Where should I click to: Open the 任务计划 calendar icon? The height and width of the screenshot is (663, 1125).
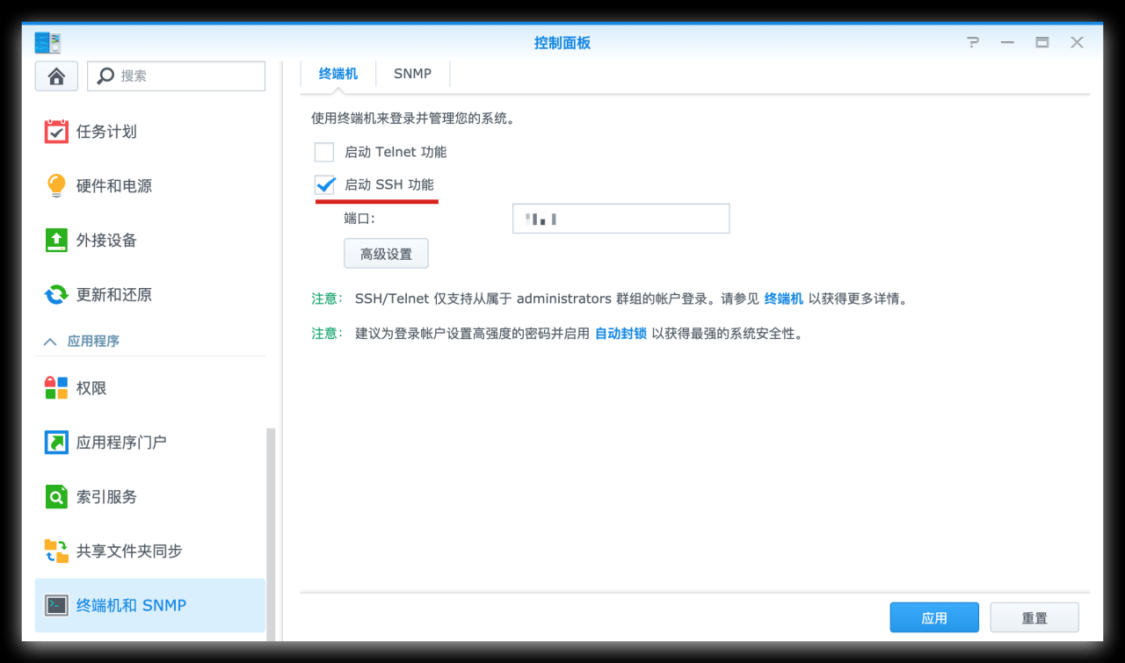tap(56, 132)
